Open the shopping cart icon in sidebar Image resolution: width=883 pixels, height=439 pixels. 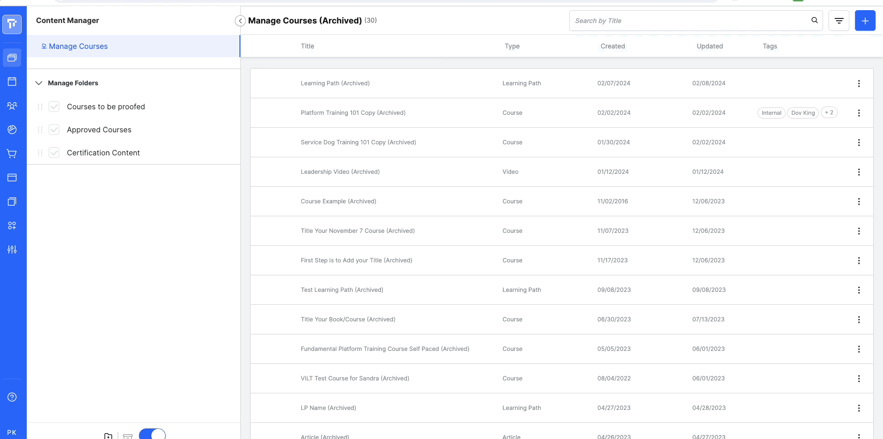(x=12, y=154)
